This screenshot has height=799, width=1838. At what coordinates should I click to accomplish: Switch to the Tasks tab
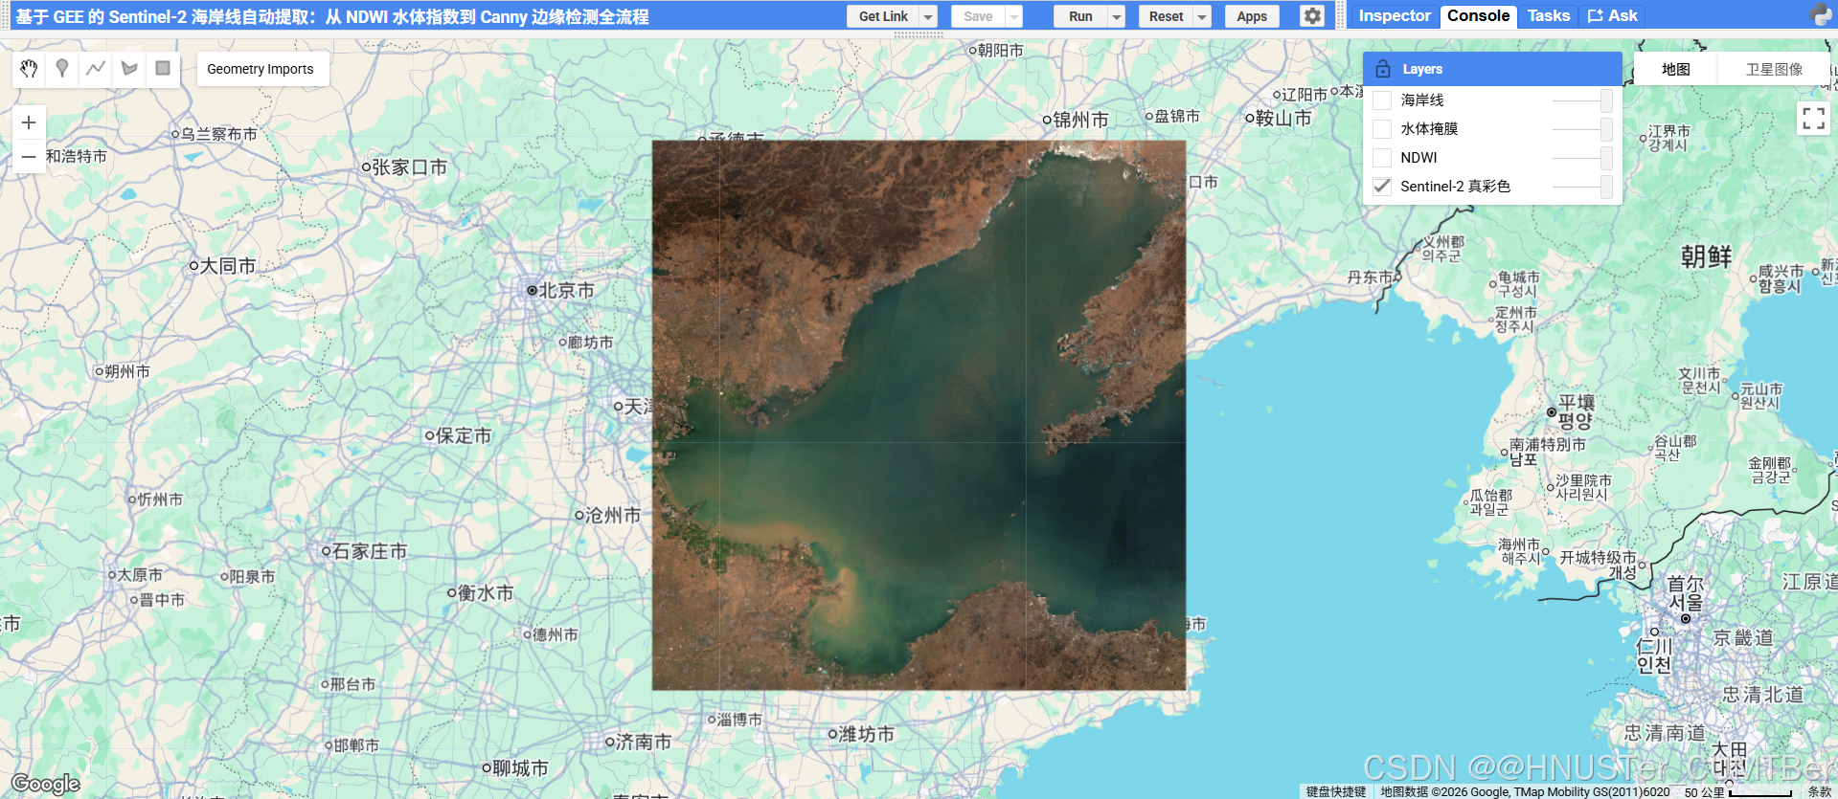1549,15
